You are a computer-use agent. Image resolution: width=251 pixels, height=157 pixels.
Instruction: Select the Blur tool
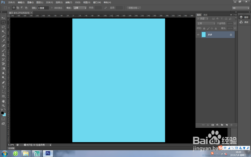(3, 73)
